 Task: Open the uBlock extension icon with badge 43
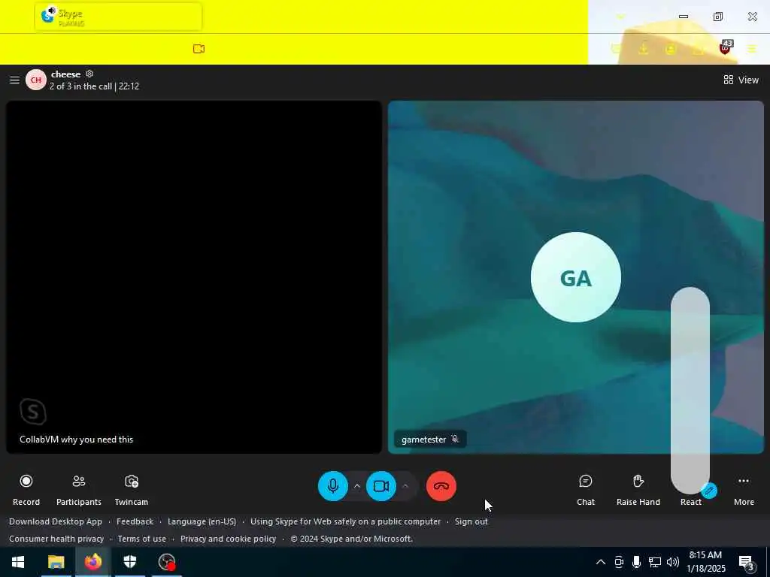tap(725, 48)
